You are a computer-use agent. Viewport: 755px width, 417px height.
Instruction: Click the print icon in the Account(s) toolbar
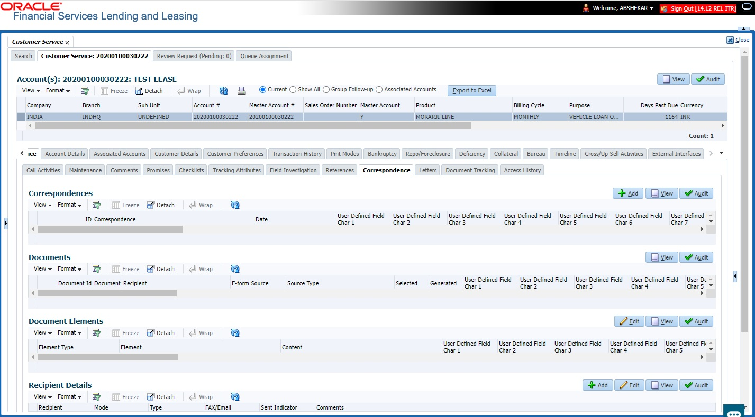click(241, 91)
